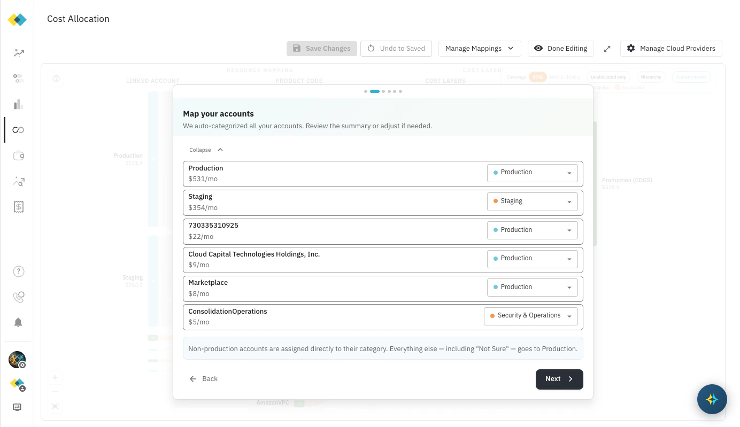740x427 pixels.
Task: Click the $22/mo amount
Action: pyautogui.click(x=201, y=237)
